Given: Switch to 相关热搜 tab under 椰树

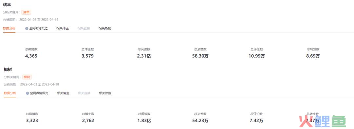Looking at the screenshot, I should click(105, 93).
